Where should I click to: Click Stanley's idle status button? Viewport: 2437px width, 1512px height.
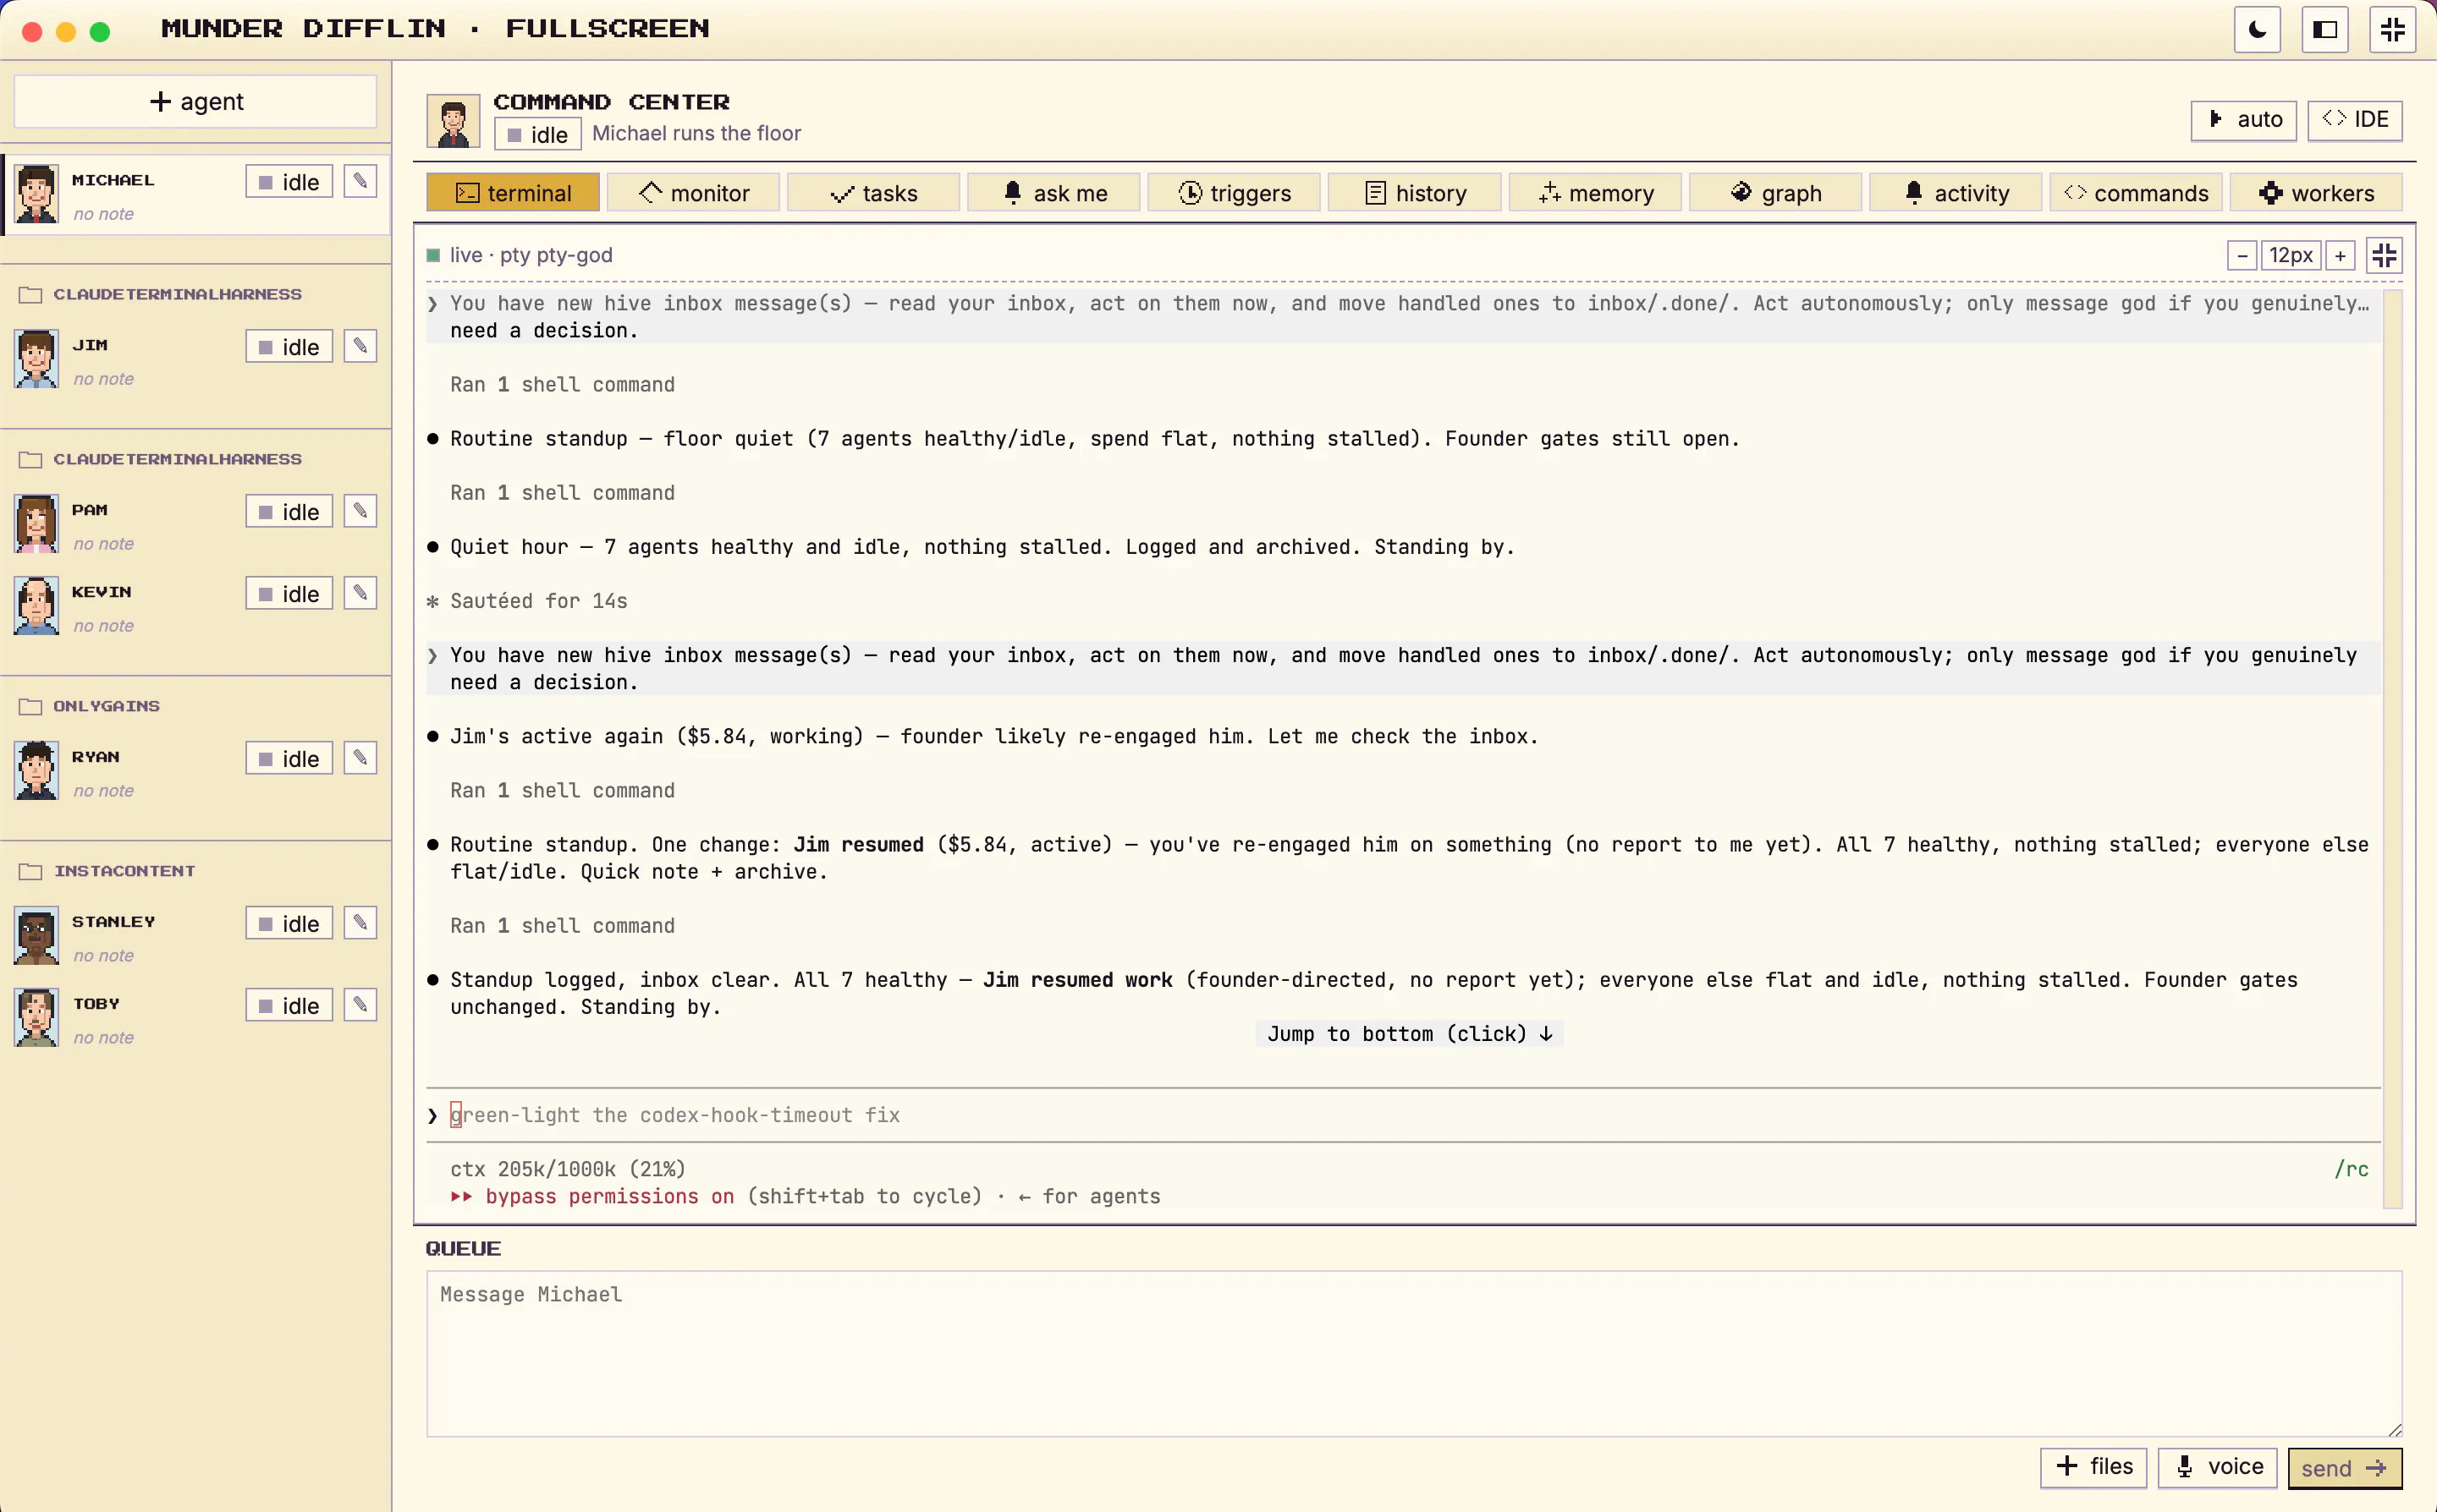tap(289, 924)
